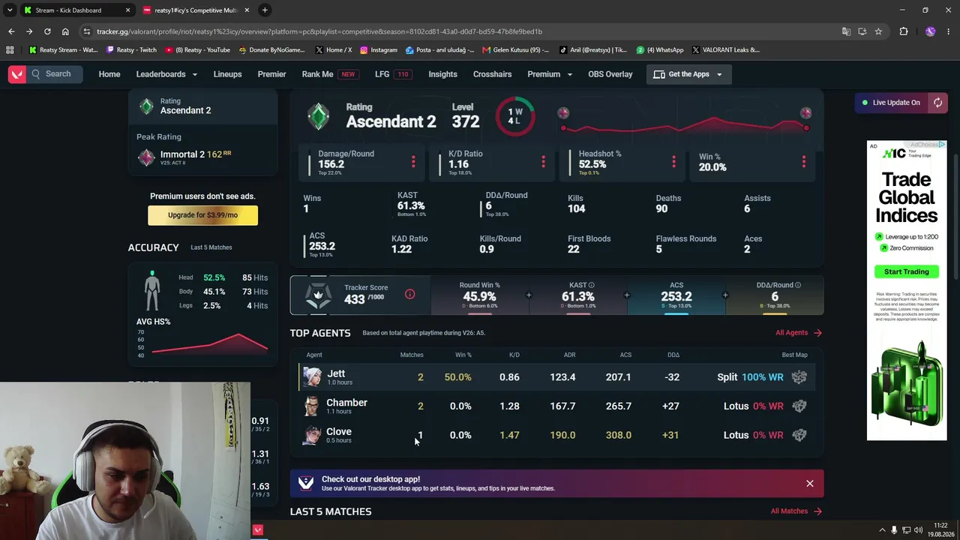Open the Reatsy - Twitch bookmark
Image resolution: width=960 pixels, height=540 pixels.
point(132,50)
